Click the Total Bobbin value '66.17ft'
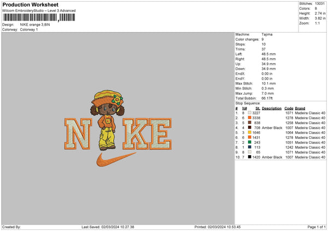This screenshot has width=328, height=231. coord(267,98)
